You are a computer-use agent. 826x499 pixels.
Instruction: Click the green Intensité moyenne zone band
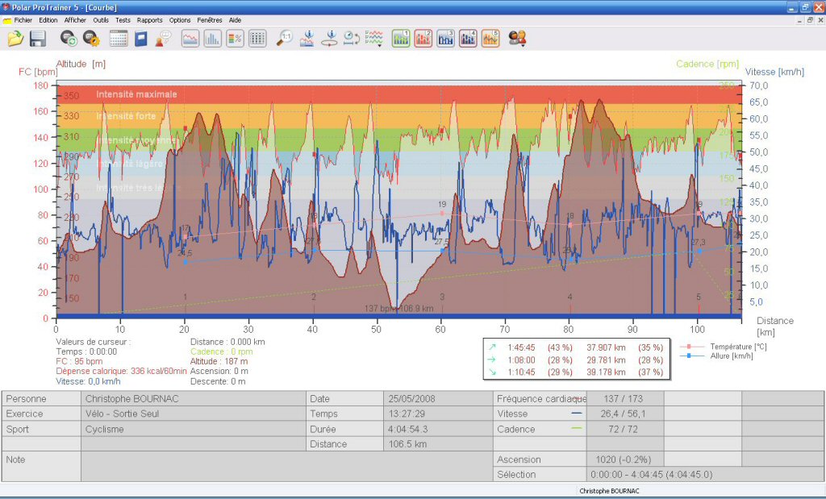tap(398, 140)
